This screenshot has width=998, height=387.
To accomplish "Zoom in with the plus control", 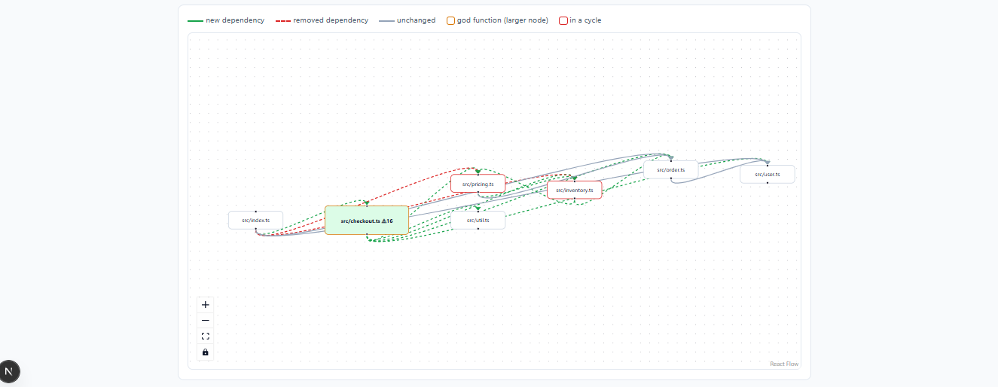I will [206, 305].
